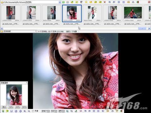Image resolution: width=151 pixels, height=113 pixels.
Task: Click the open folder icon in bottom toolbar
Action: click(7, 111)
